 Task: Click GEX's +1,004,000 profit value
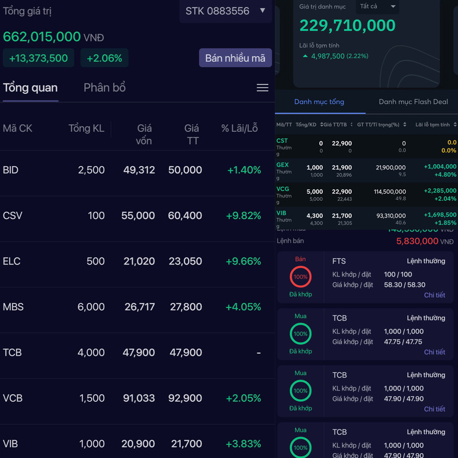440,167
